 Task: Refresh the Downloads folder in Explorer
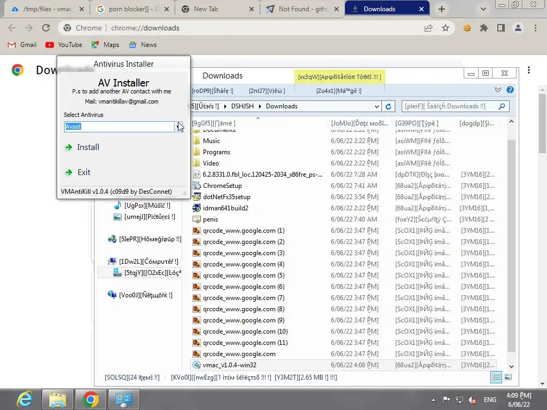point(388,106)
